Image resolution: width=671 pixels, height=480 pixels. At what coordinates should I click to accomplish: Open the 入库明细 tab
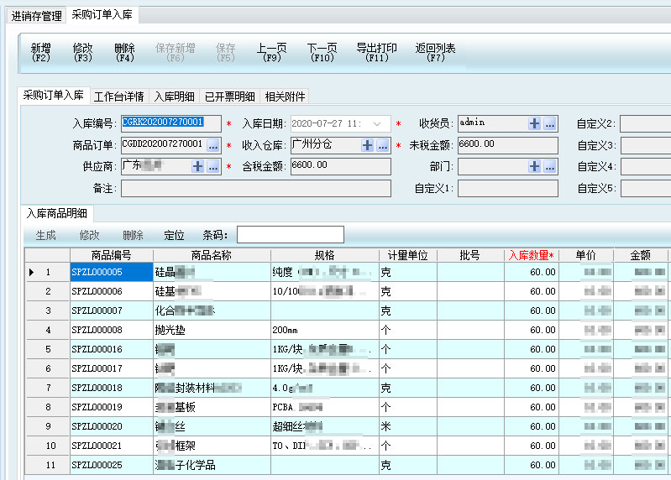tap(174, 97)
